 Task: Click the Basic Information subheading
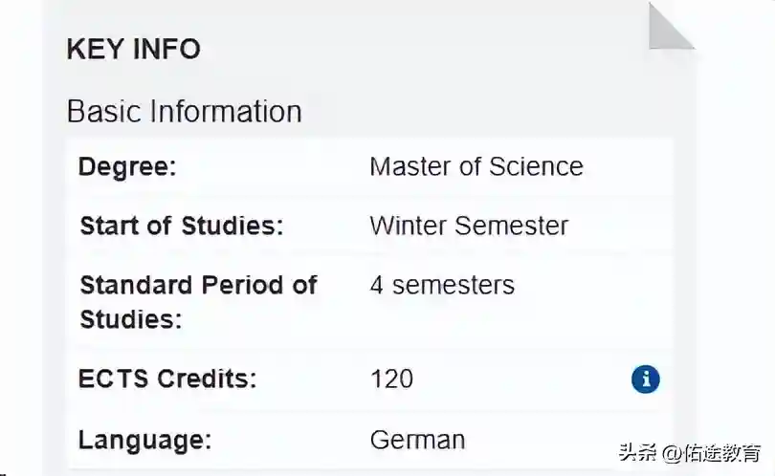185,112
